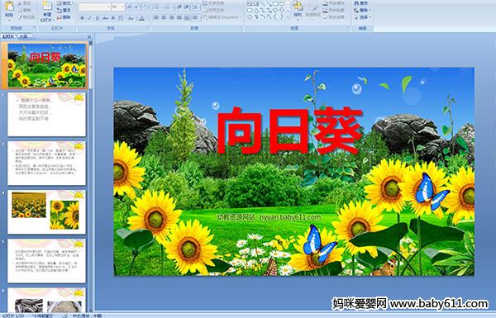Toggle Underline text formatting
The width and height of the screenshot is (496, 318).
click(x=97, y=18)
